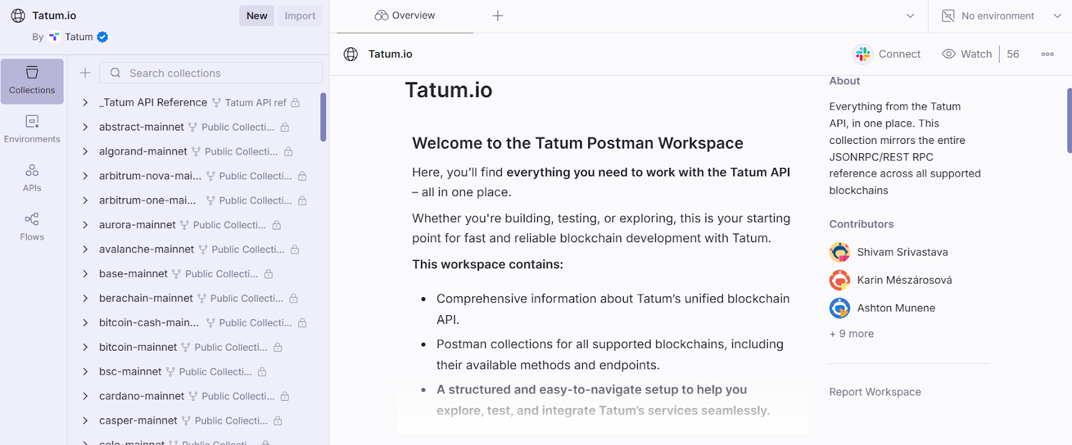Click the fork icon on aurora-mainnet row
Viewport: 1072px width, 445px height.
pyautogui.click(x=184, y=225)
